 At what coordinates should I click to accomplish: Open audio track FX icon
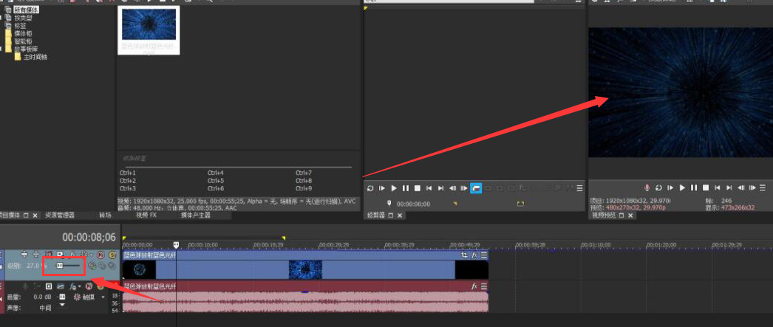click(x=73, y=286)
